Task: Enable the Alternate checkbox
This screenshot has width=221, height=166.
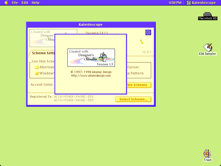Action: coord(37,67)
